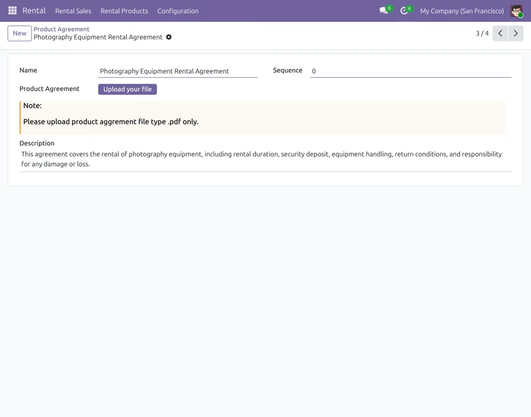Click the Description heading label
The height and width of the screenshot is (417, 531).
coord(37,143)
